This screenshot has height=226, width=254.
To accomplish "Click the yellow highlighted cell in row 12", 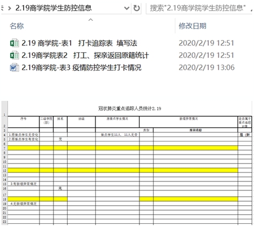I will tap(122, 170).
